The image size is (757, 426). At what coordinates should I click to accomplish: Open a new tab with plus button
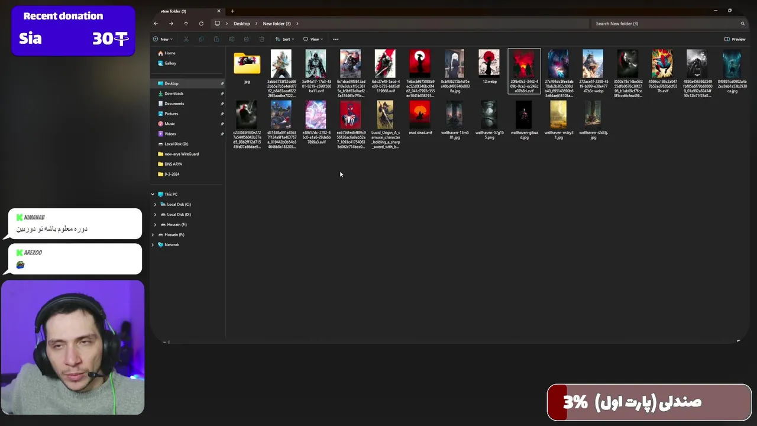pyautogui.click(x=232, y=11)
